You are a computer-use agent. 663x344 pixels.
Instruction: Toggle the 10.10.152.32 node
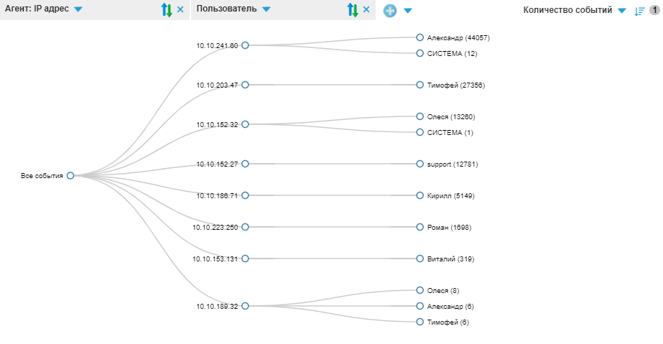pos(245,124)
